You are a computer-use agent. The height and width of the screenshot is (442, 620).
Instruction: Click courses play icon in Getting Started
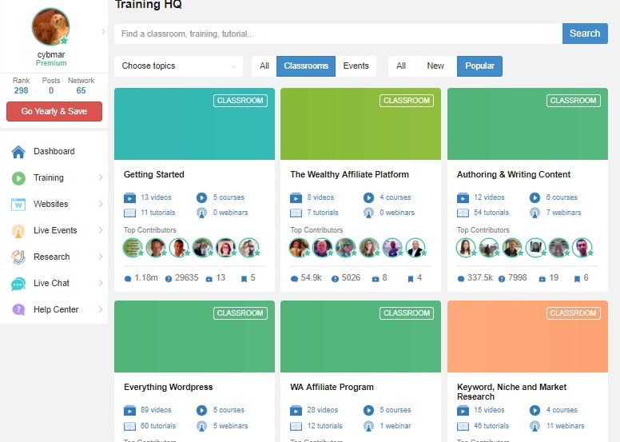coord(201,197)
